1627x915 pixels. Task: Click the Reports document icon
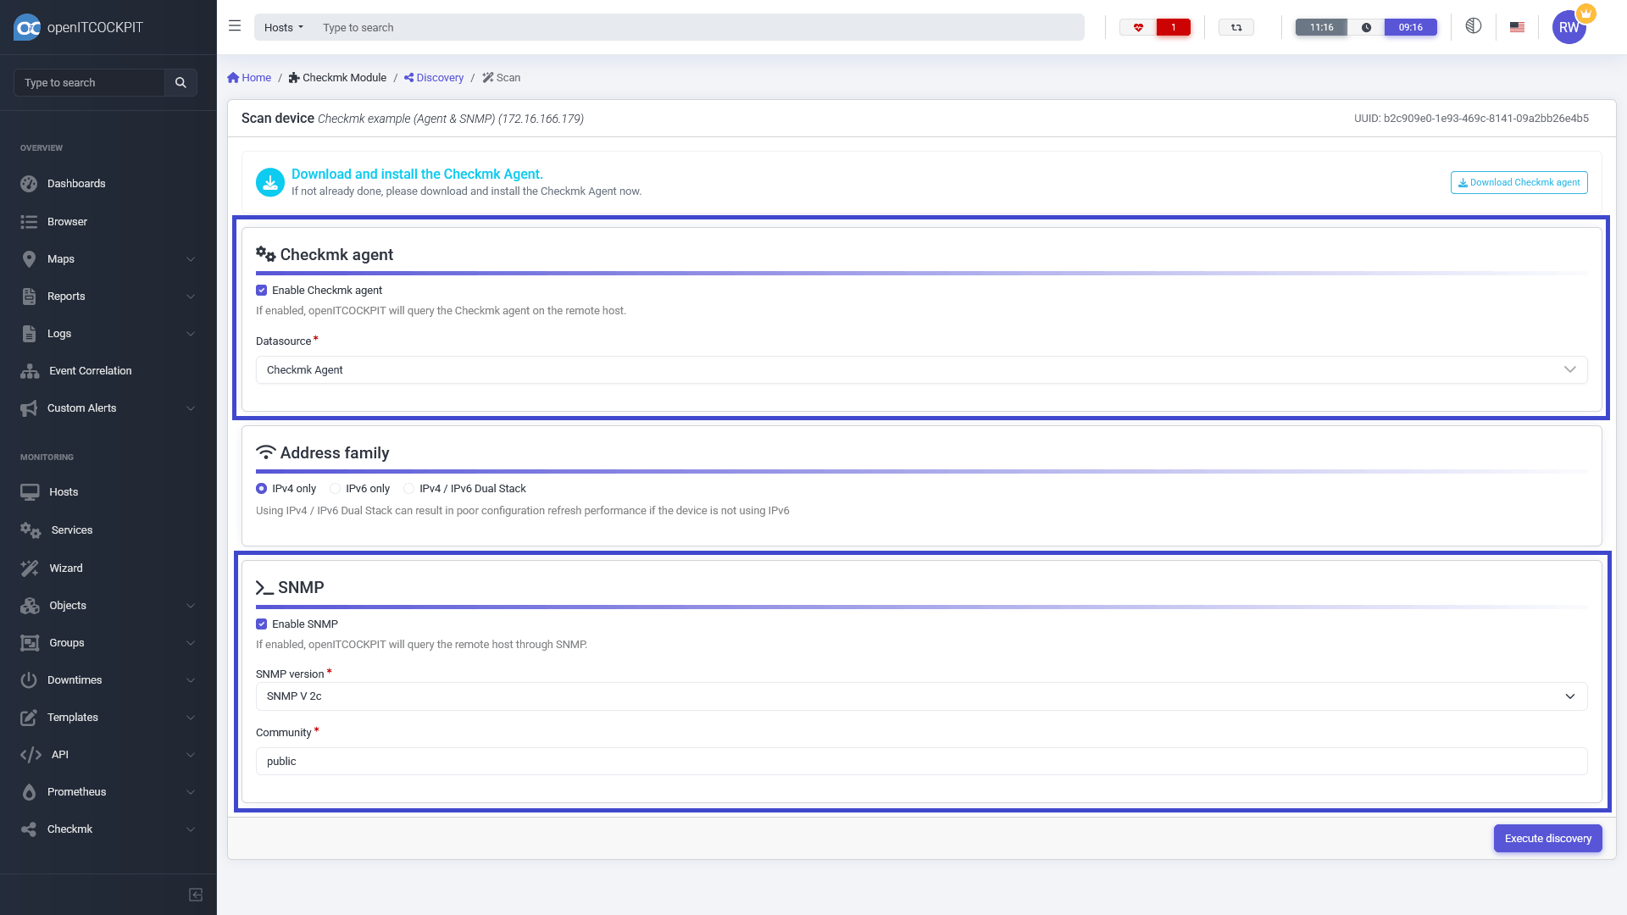(x=29, y=297)
